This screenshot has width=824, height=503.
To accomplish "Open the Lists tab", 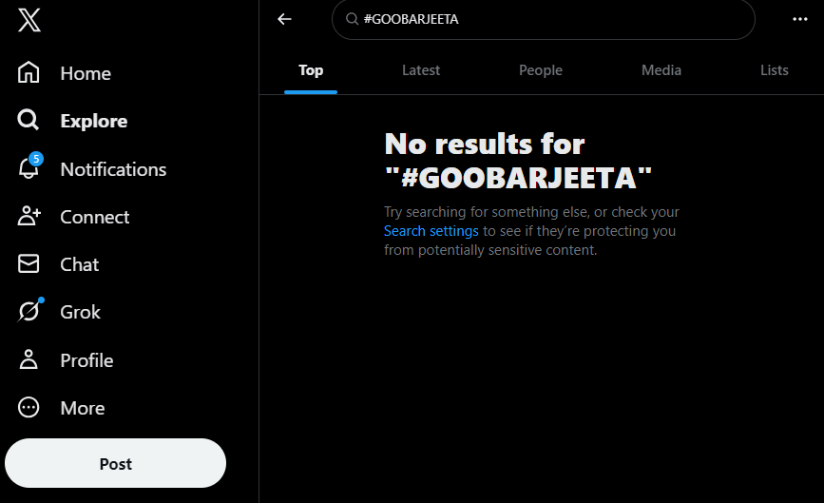I will pos(775,70).
